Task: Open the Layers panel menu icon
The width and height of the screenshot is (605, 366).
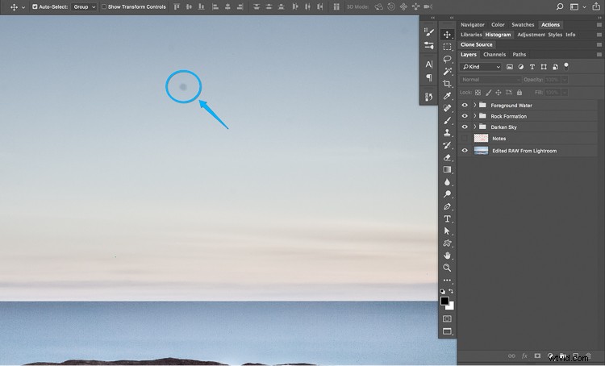Action: 599,54
